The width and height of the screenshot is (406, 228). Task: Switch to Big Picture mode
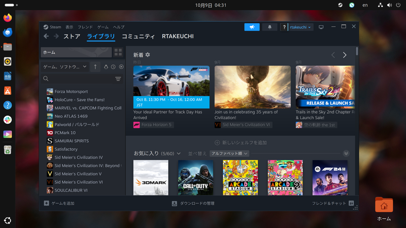[x=321, y=27]
